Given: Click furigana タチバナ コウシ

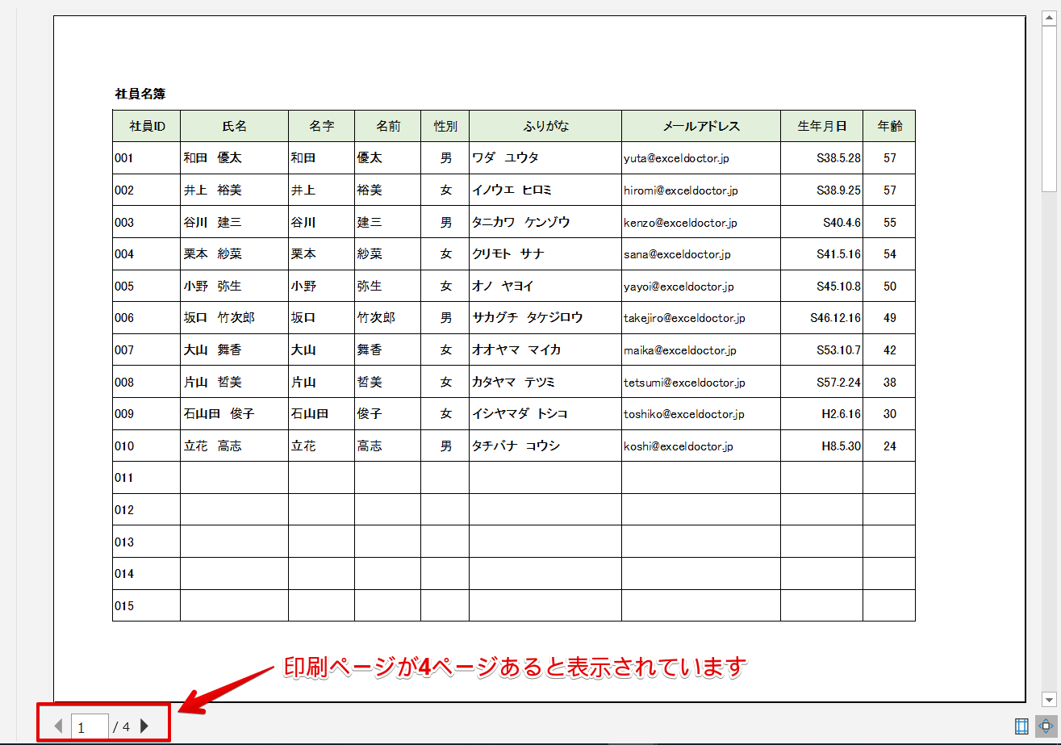Looking at the screenshot, I should click(516, 446).
